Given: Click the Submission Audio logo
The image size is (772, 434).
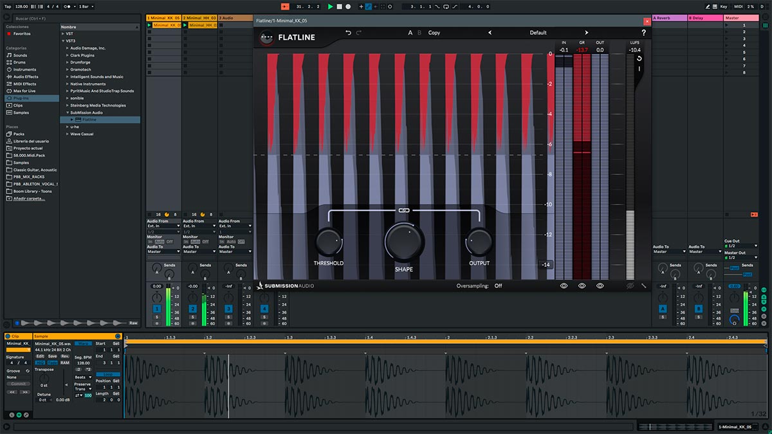Looking at the screenshot, I should pyautogui.click(x=286, y=285).
